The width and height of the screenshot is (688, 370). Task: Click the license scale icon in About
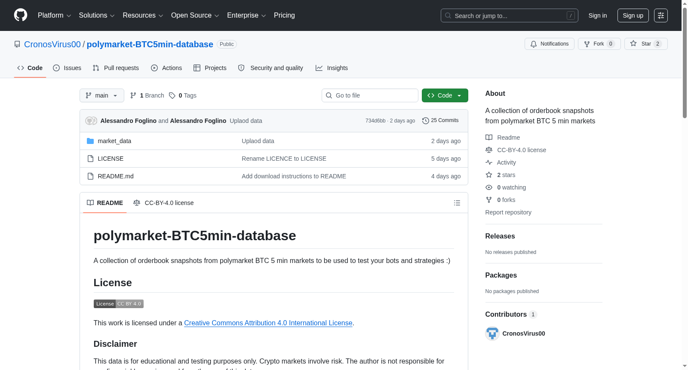click(x=489, y=150)
